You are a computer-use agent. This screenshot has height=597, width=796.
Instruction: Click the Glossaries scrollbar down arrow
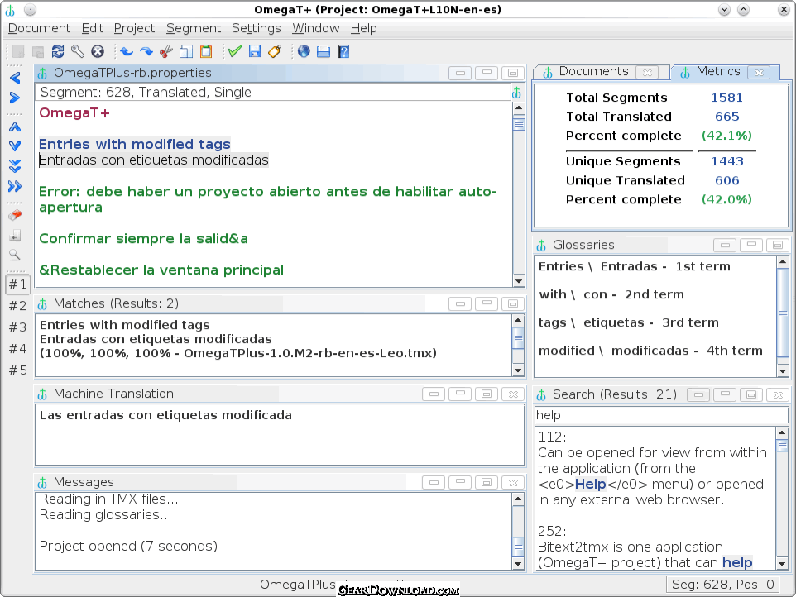tap(783, 371)
